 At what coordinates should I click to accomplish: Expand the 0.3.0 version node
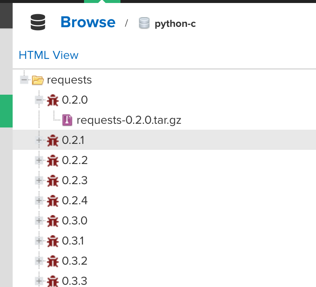tap(39, 221)
